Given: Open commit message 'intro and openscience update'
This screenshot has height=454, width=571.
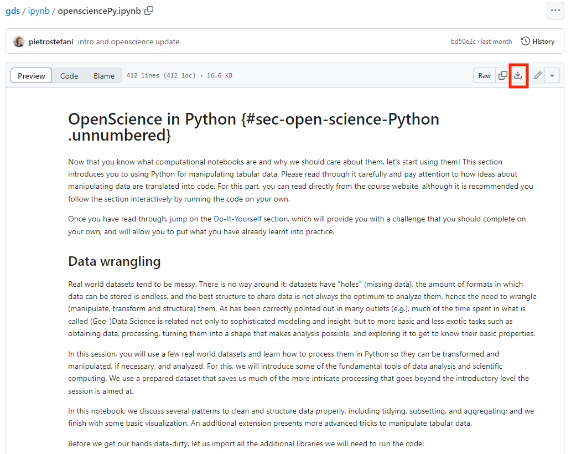Looking at the screenshot, I should [x=128, y=42].
